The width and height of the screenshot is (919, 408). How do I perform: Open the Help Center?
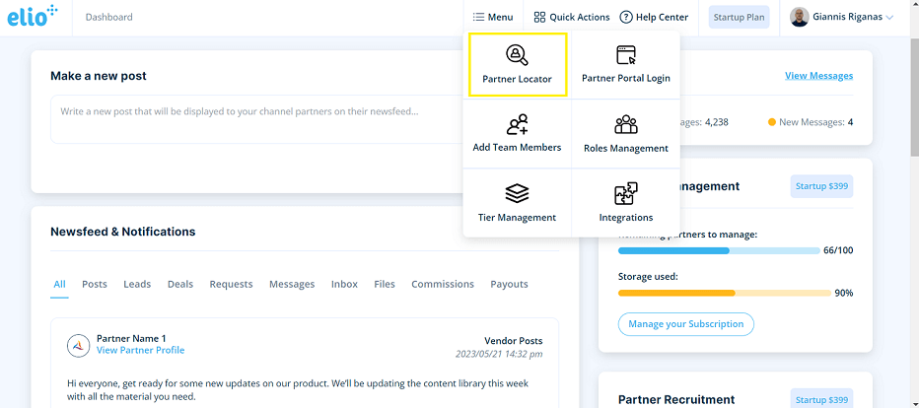coord(654,17)
